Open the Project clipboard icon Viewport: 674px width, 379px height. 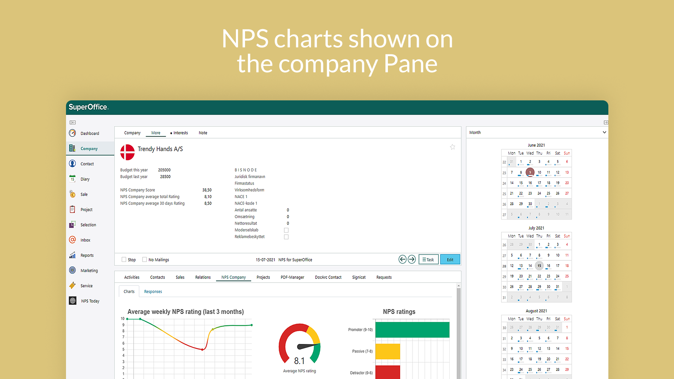(x=72, y=209)
